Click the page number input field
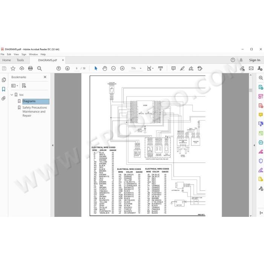Screen dimensions: 264x264 77,68
